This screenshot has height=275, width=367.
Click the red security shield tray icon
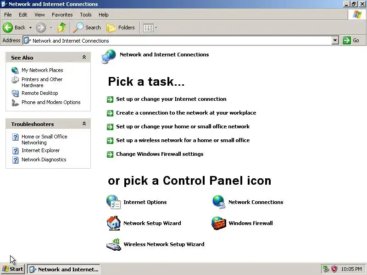334,269
